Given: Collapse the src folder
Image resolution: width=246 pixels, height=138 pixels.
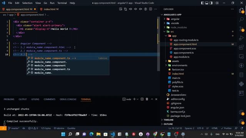Looking at the screenshot, I should point(165,31).
